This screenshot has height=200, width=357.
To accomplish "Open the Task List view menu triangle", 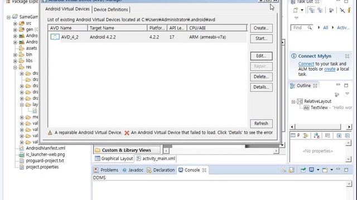I will 296,18.
